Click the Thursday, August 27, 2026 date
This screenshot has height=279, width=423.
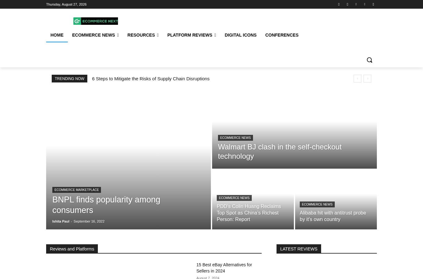66,4
